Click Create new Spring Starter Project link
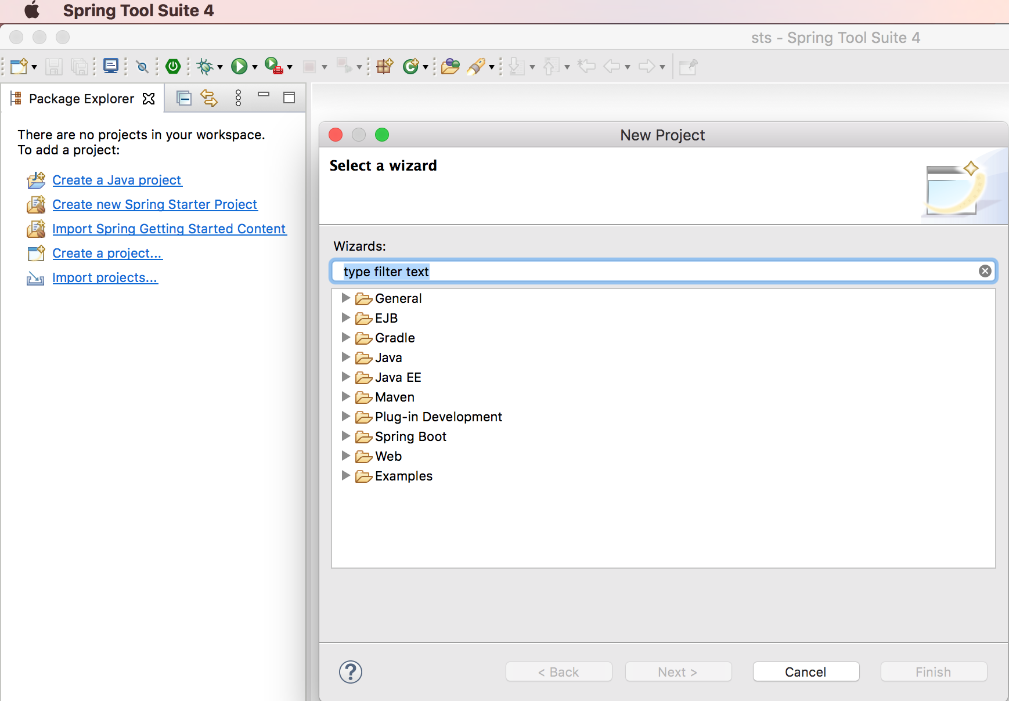The height and width of the screenshot is (701, 1009). click(x=154, y=204)
